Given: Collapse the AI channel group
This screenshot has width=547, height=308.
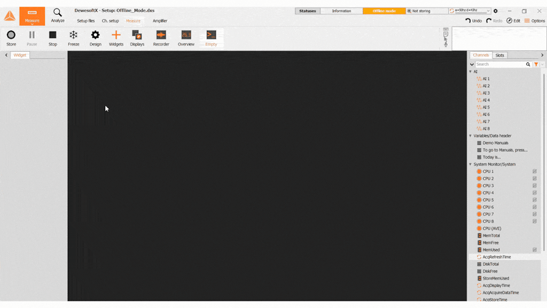Looking at the screenshot, I should [470, 72].
